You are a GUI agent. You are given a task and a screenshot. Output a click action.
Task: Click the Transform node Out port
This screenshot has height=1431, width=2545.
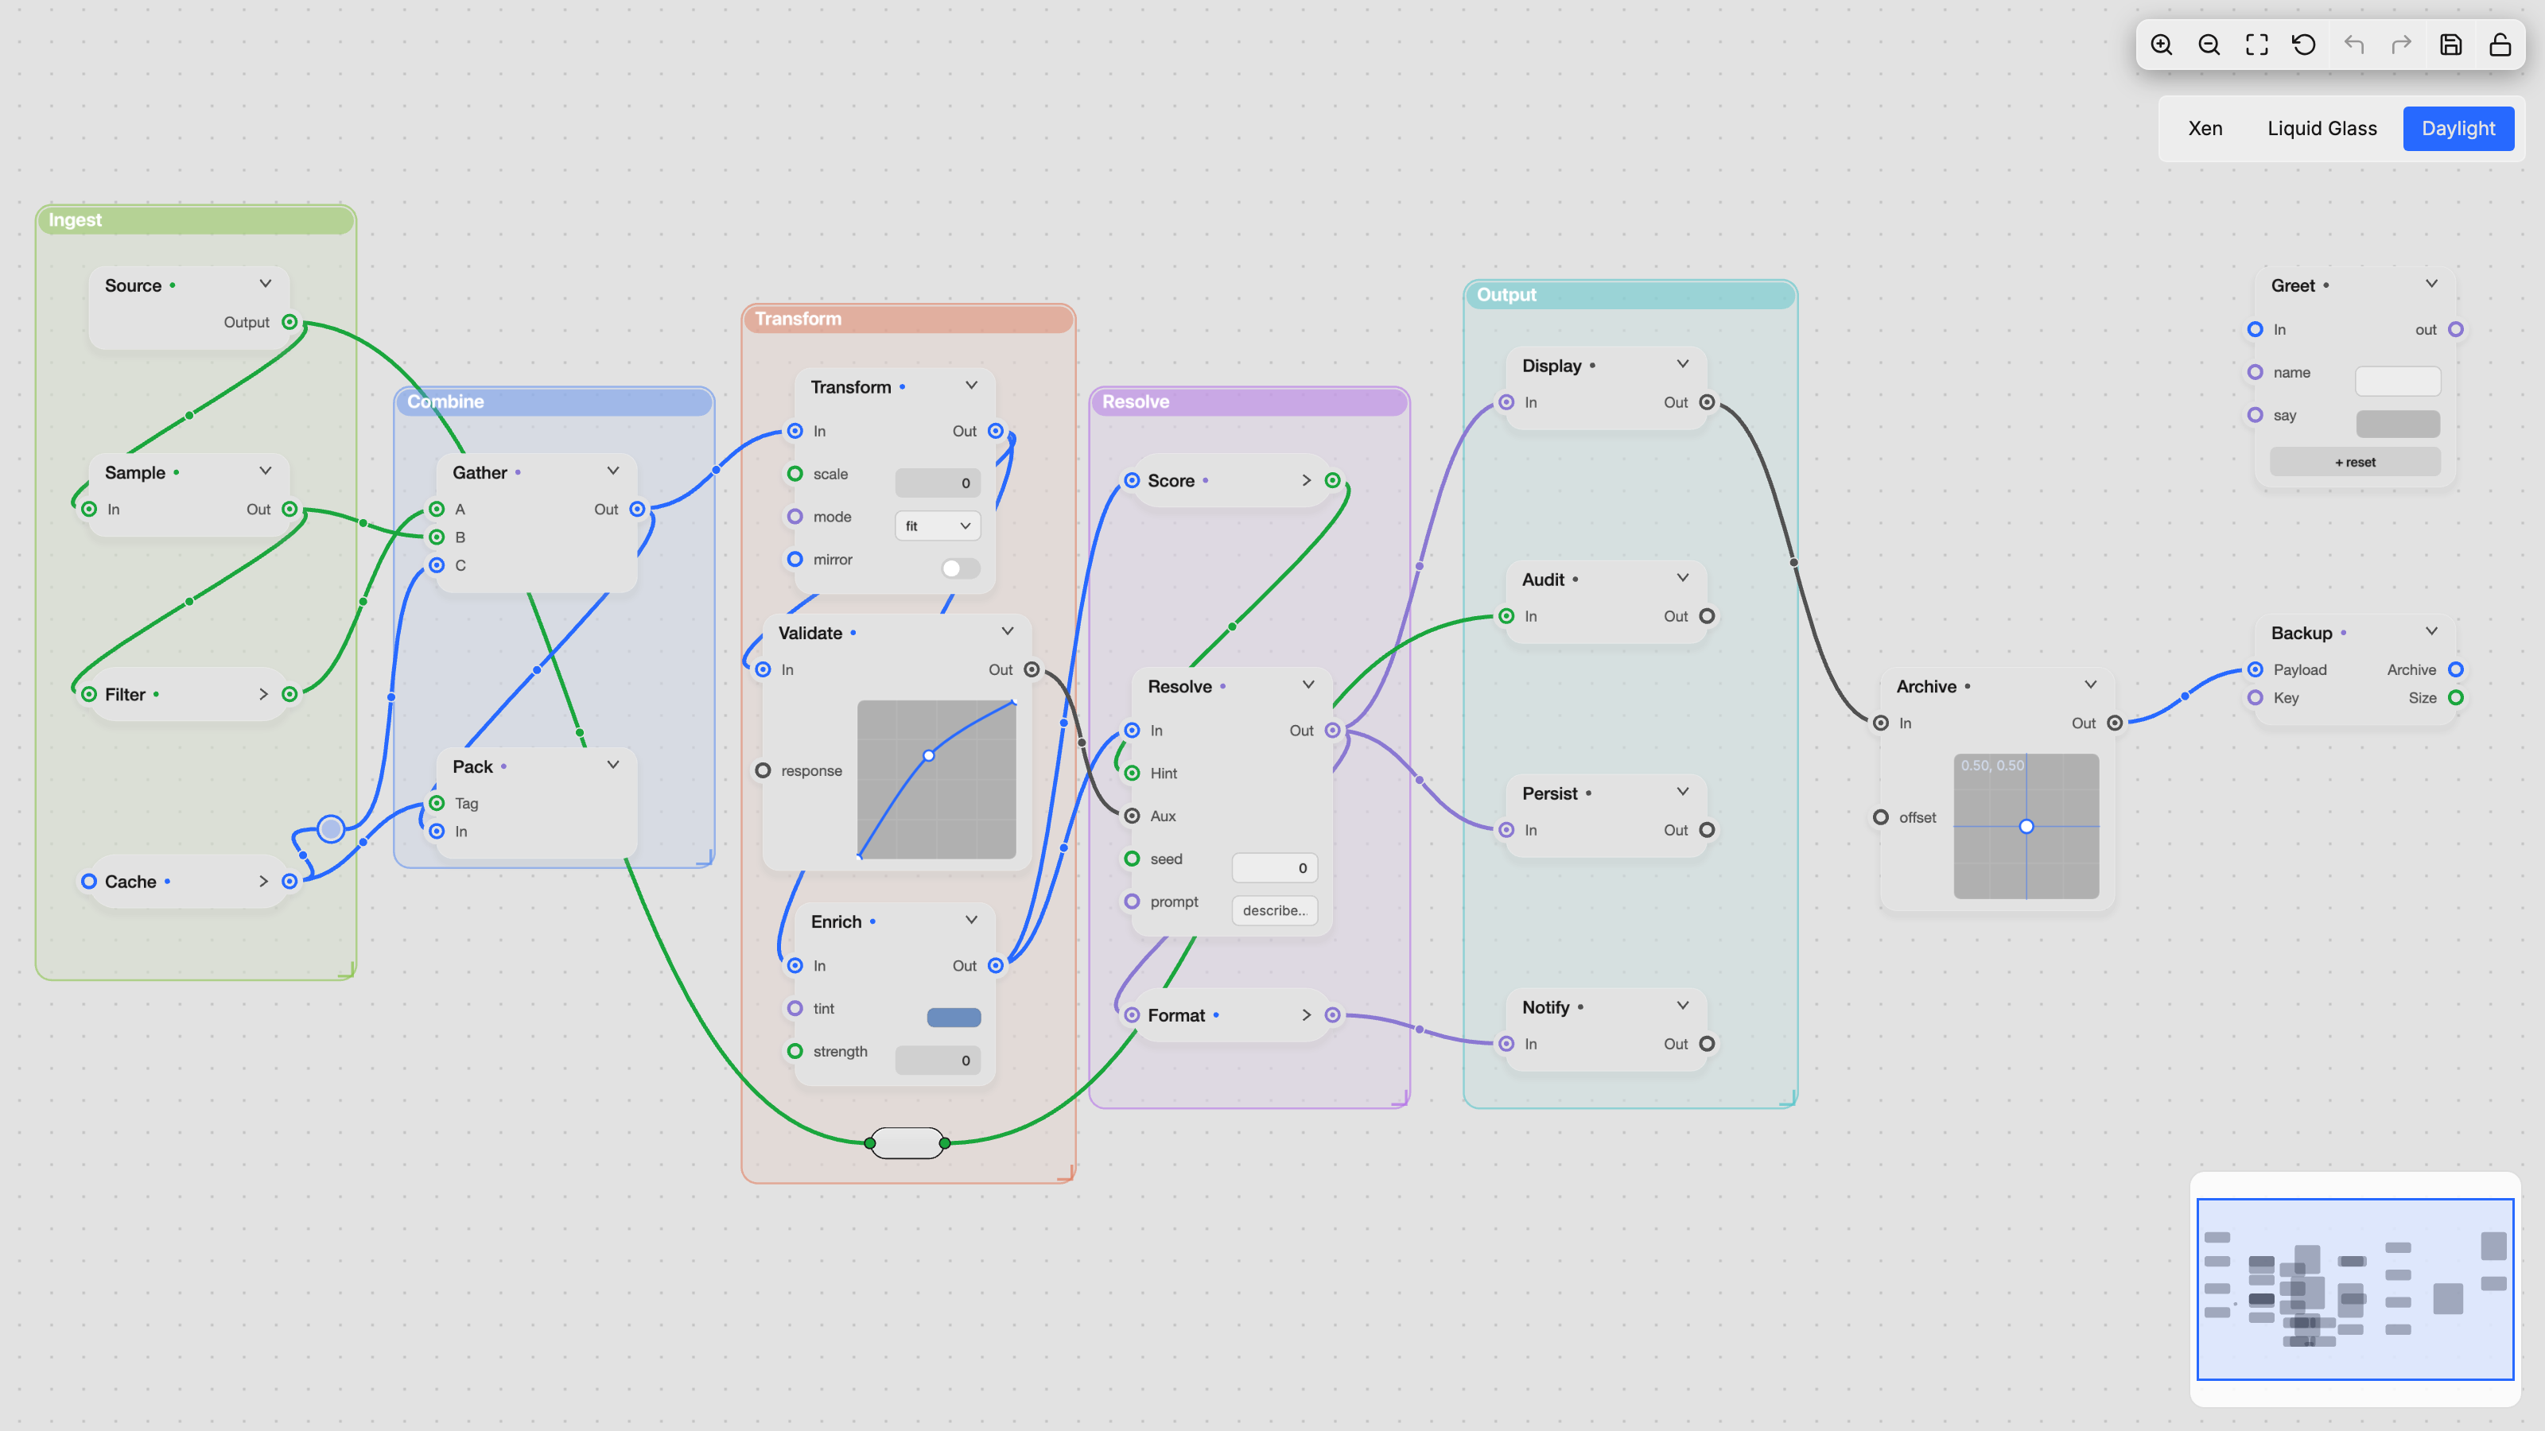[996, 431]
